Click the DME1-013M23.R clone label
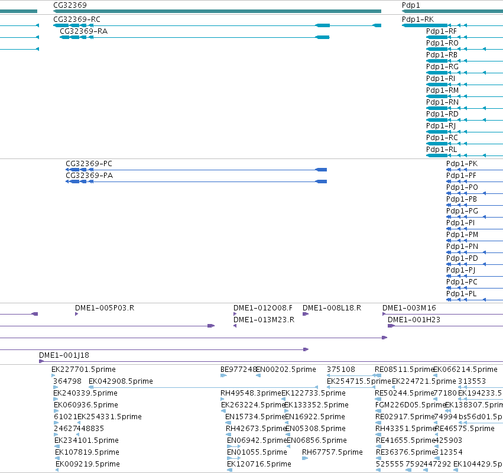Viewport: 503px width, 473px height. pyautogui.click(x=264, y=320)
